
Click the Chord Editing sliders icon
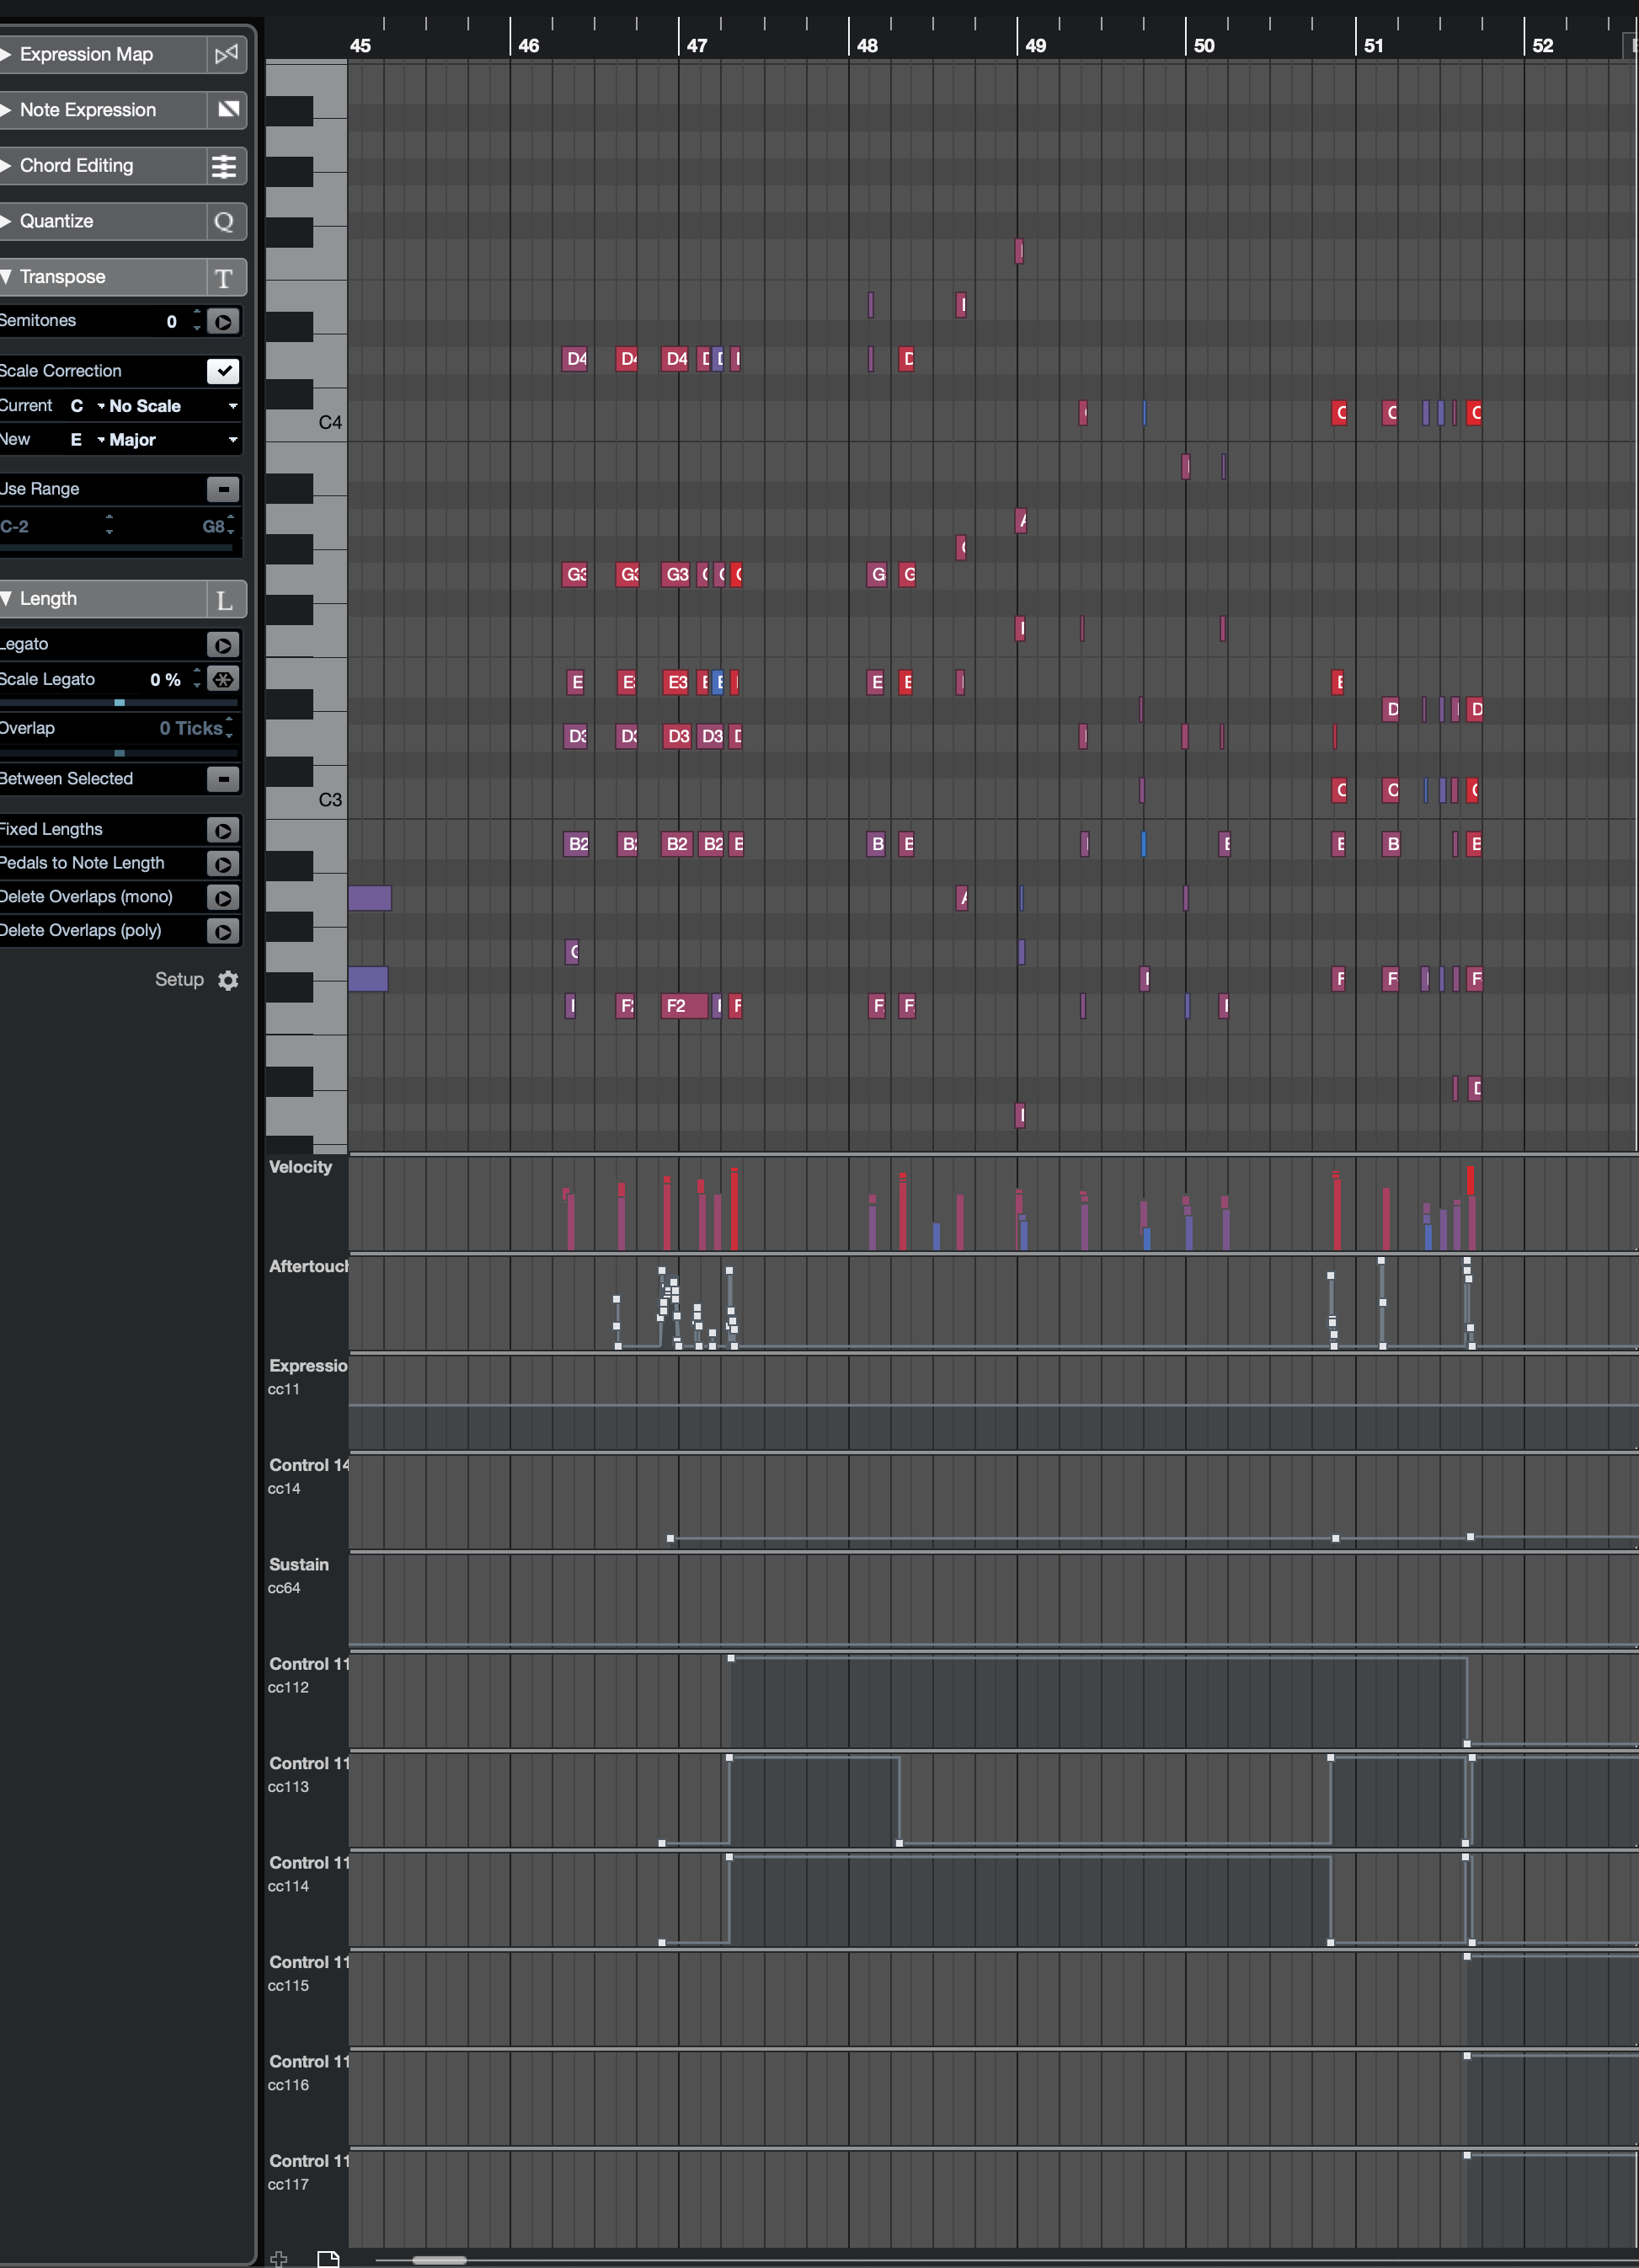click(x=224, y=166)
